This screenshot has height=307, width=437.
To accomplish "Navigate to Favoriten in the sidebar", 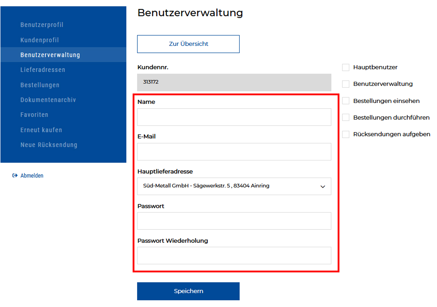I will coord(34,115).
